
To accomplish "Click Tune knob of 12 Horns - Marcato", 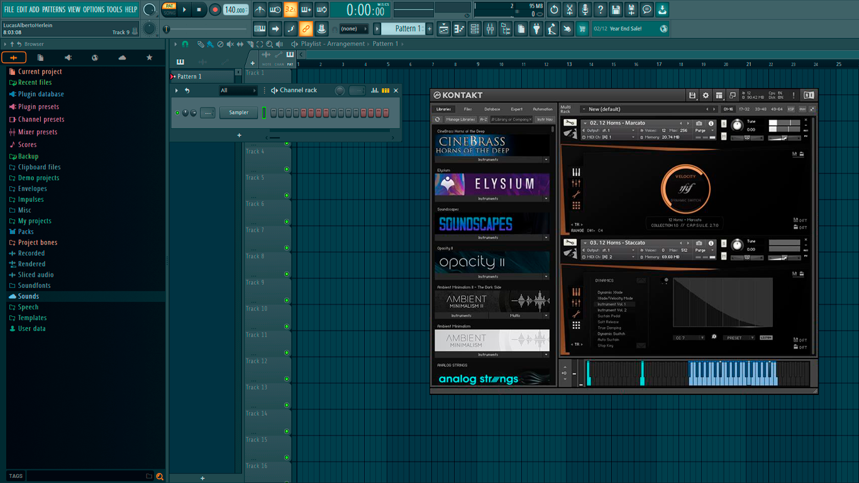I will pyautogui.click(x=736, y=126).
